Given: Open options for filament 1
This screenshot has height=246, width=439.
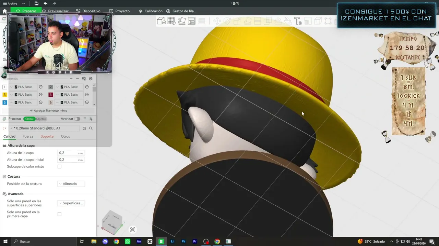Looking at the screenshot, I should pyautogui.click(x=40, y=87).
